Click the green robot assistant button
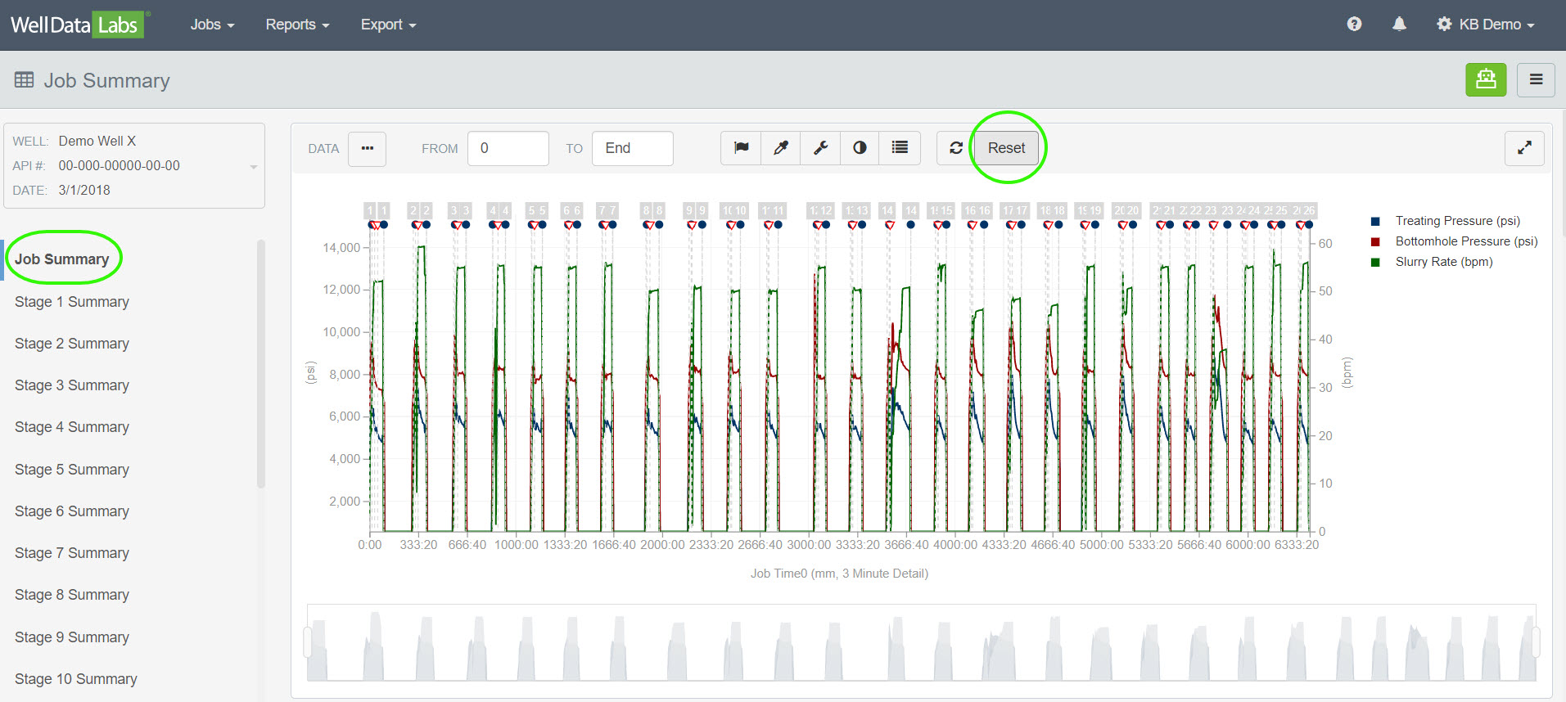This screenshot has width=1566, height=702. [x=1485, y=80]
